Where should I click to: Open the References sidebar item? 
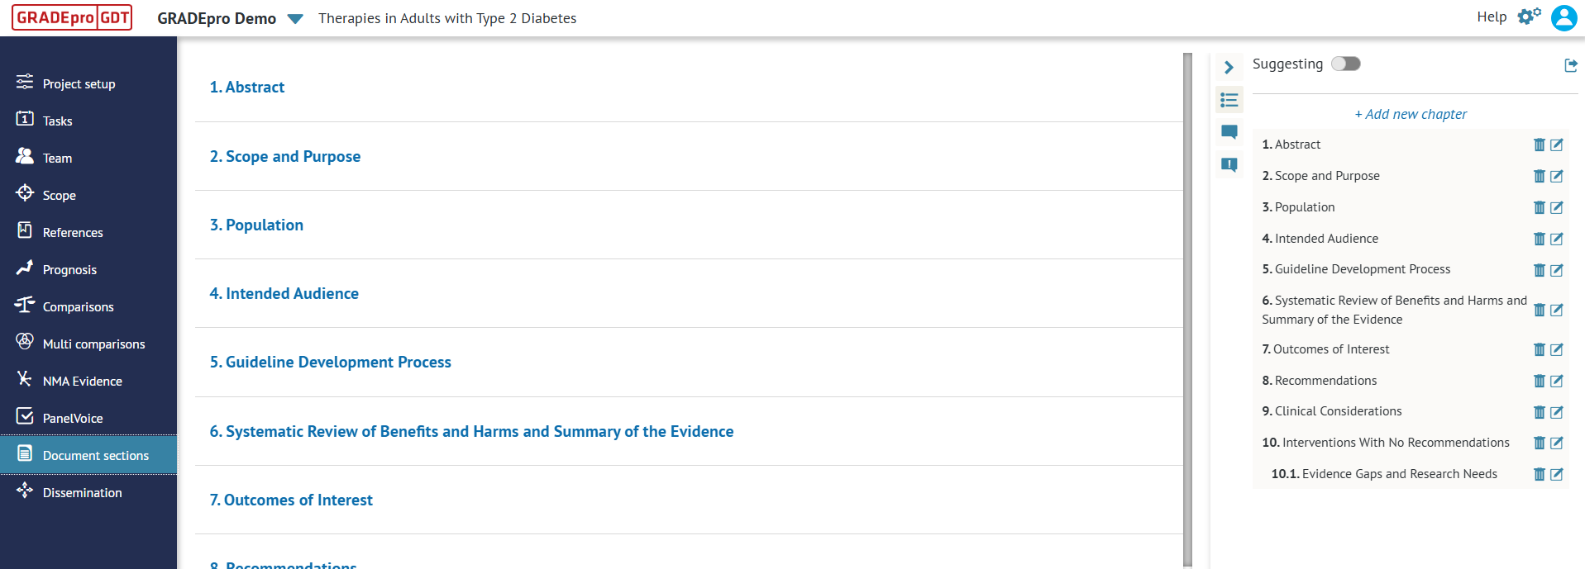coord(73,233)
